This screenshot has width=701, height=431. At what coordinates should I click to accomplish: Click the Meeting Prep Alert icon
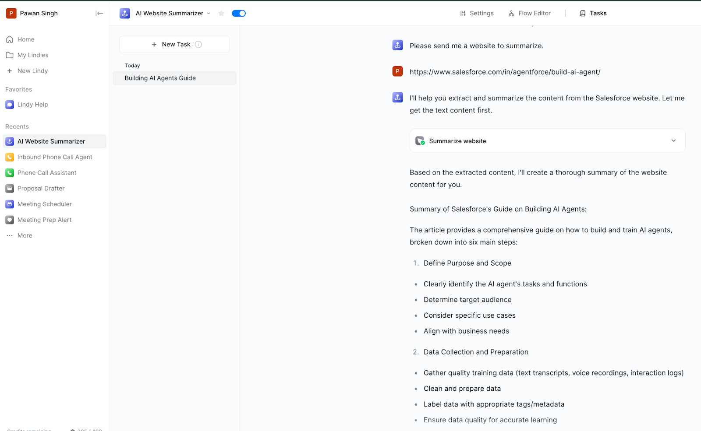[10, 220]
